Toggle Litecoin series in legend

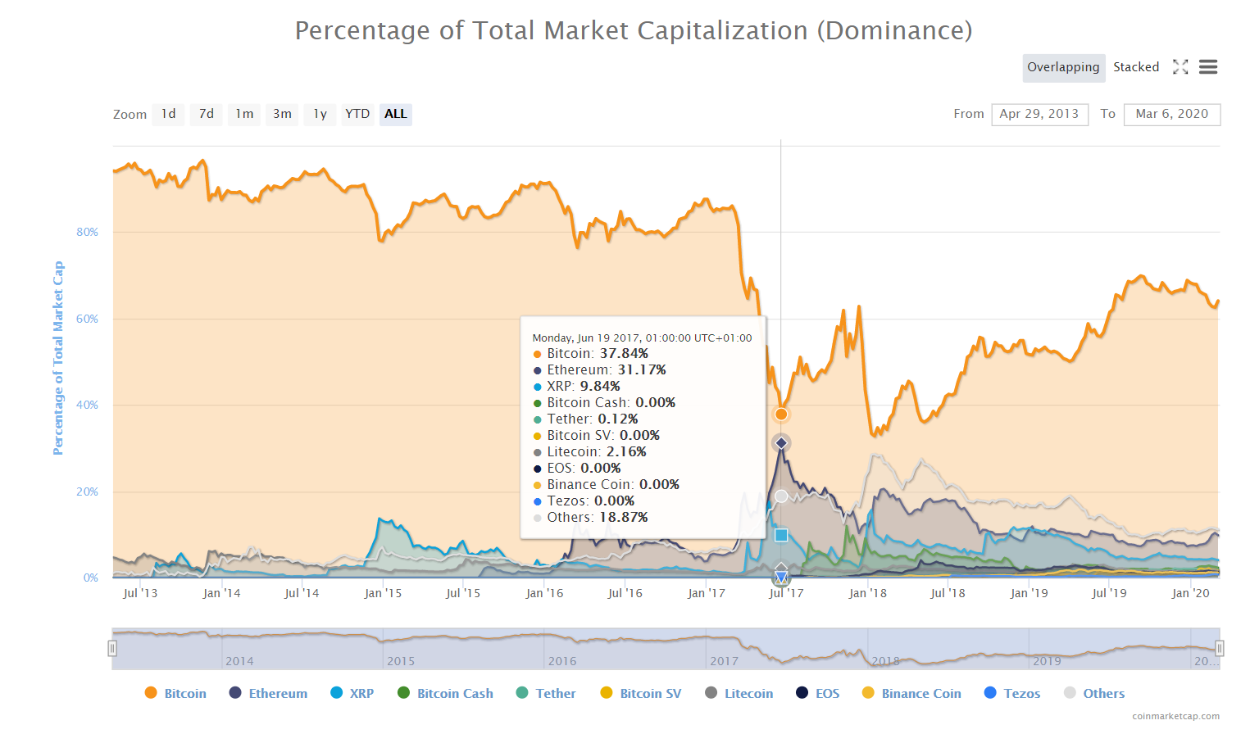[739, 693]
